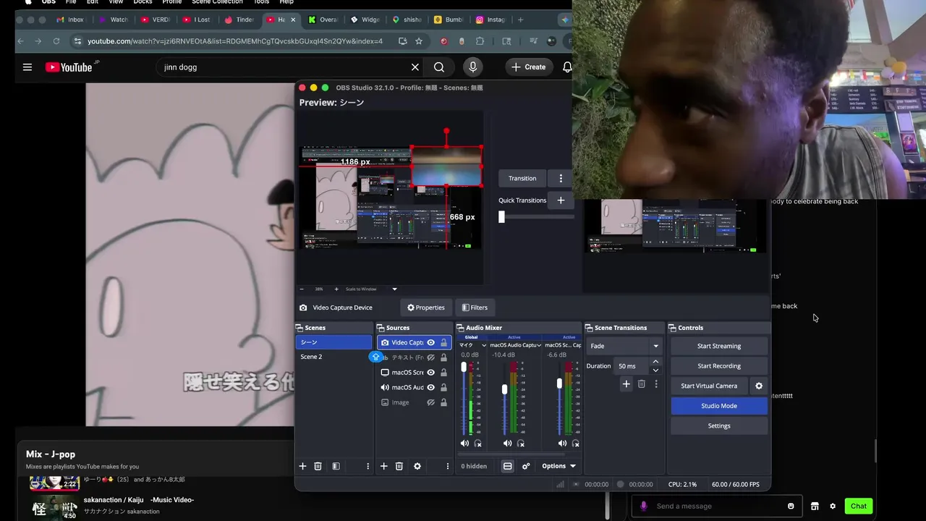926x521 pixels.
Task: Open Scale to Window dropdown
Action: coord(371,289)
